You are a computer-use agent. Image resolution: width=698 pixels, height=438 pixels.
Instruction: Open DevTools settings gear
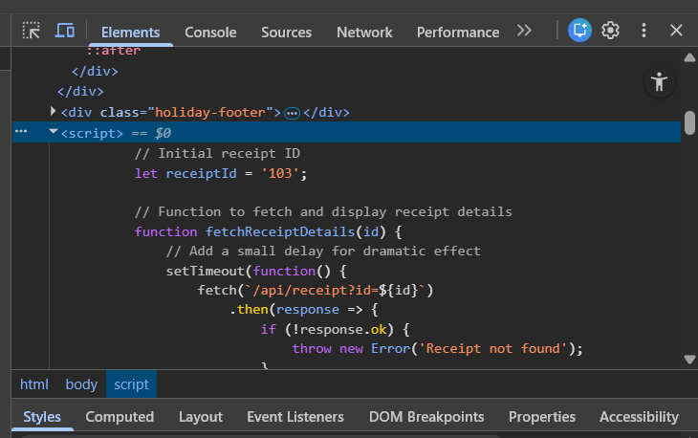pyautogui.click(x=610, y=31)
